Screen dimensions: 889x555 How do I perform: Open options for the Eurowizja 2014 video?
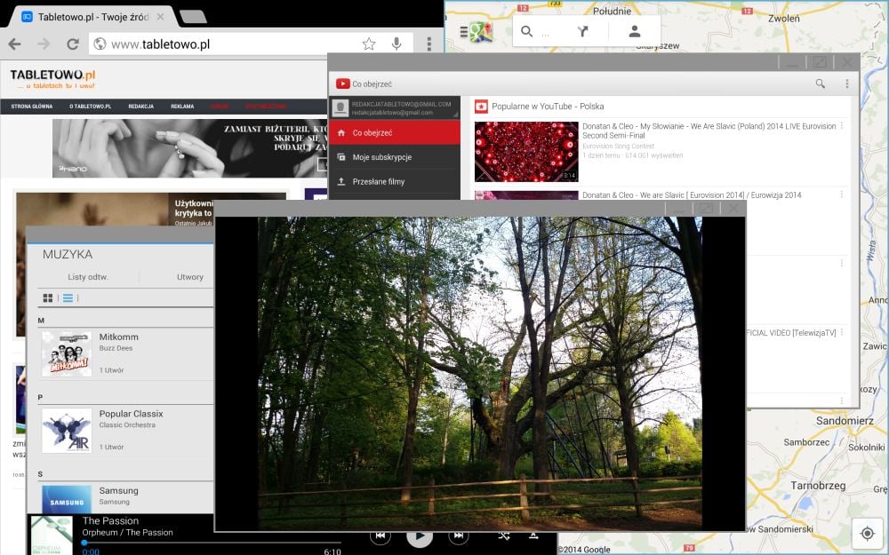pos(842,194)
